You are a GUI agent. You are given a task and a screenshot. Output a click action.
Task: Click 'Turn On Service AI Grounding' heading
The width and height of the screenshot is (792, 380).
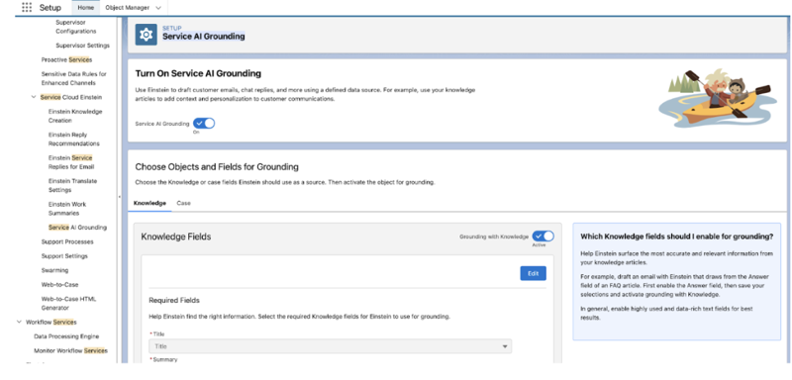pyautogui.click(x=198, y=73)
